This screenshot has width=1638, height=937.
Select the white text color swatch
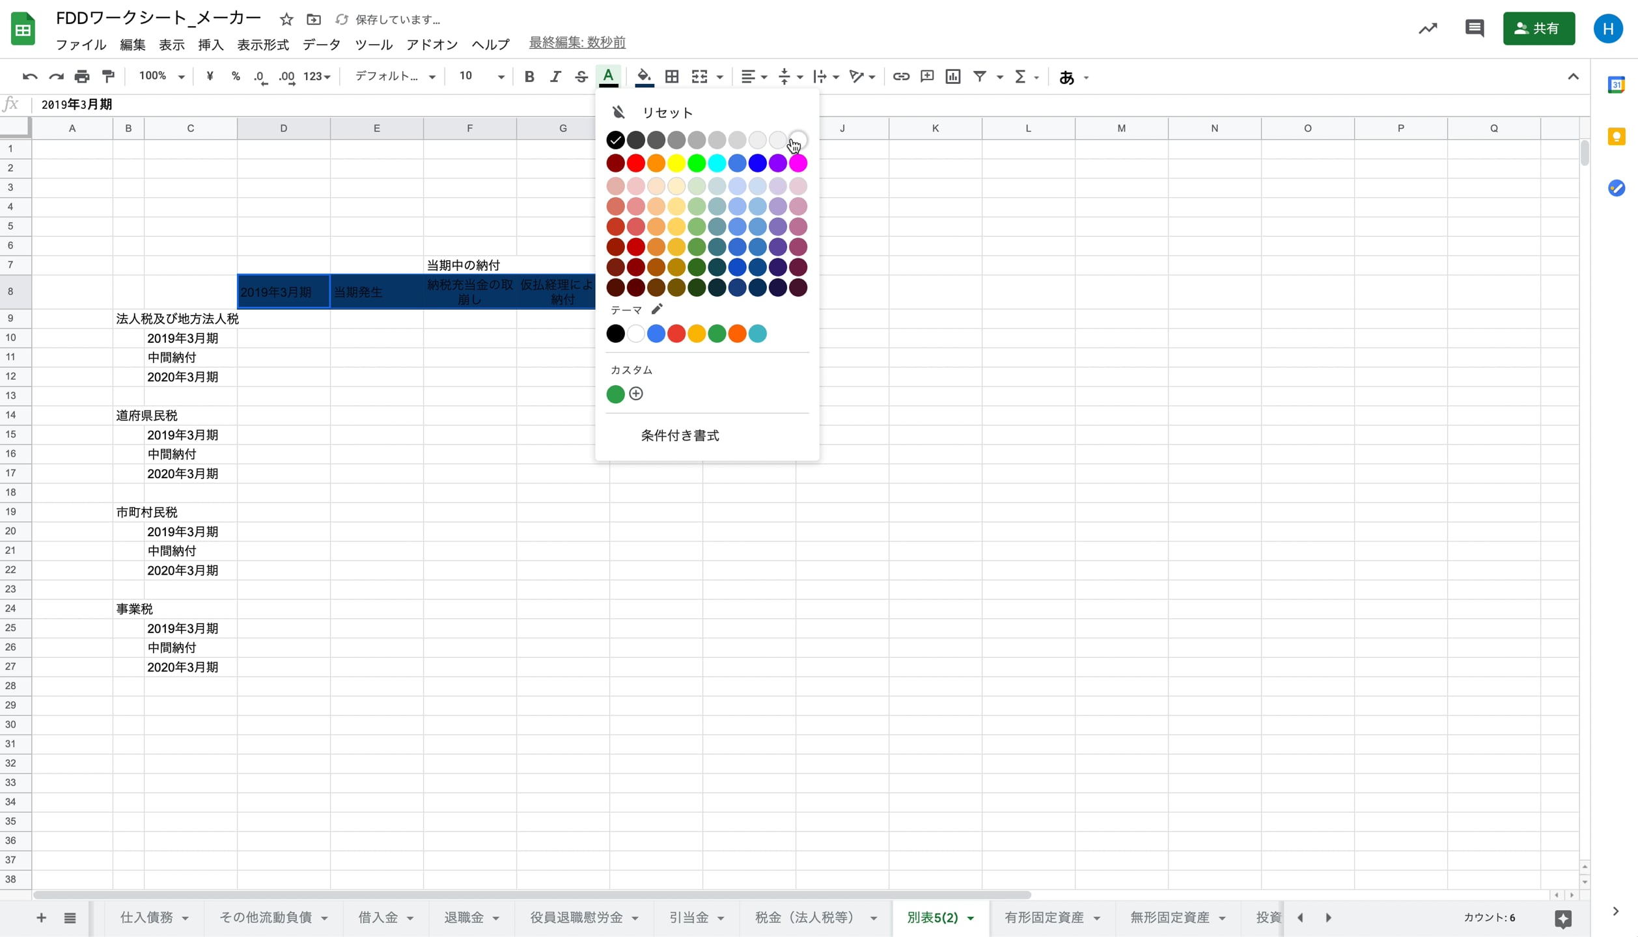coord(798,139)
